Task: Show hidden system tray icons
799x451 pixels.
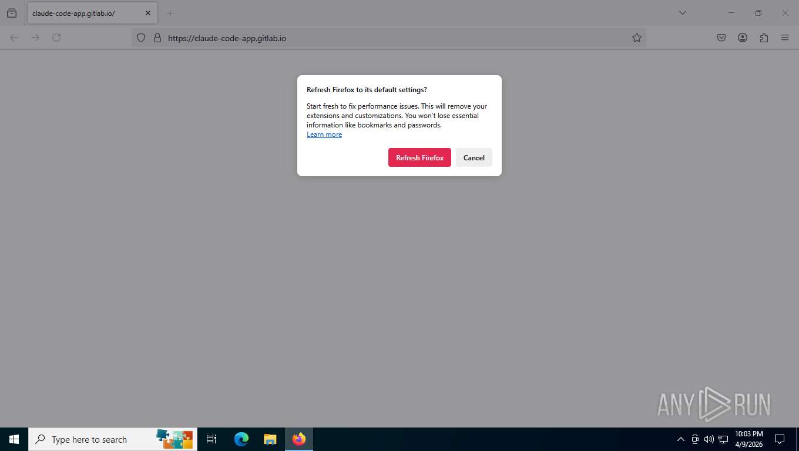Action: tap(681, 439)
